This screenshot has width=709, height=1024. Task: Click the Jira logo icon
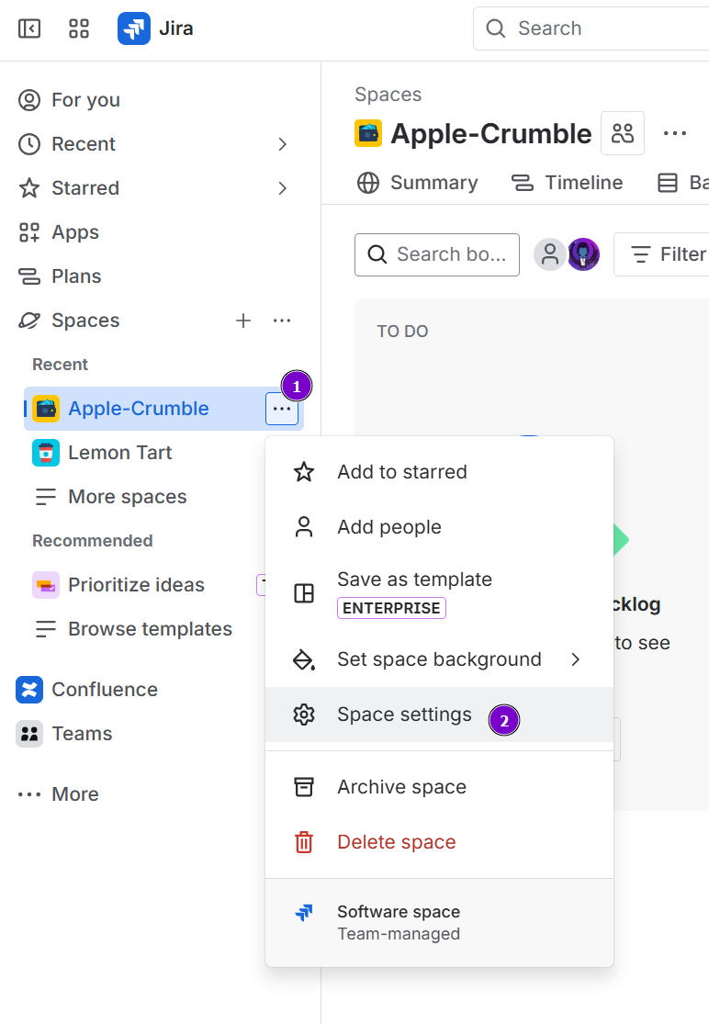pos(134,28)
